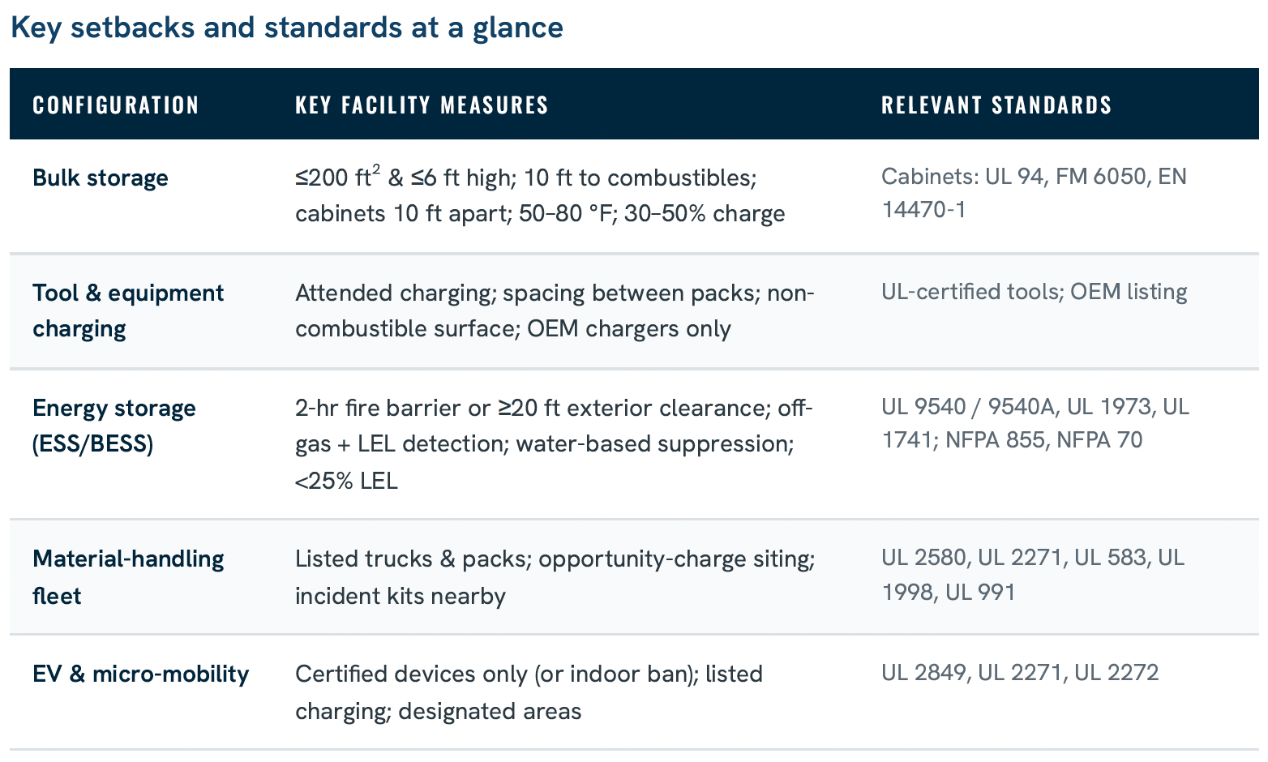This screenshot has height=762, width=1268.
Task: Select the 'Bulk storage' row label
Action: [x=101, y=178]
